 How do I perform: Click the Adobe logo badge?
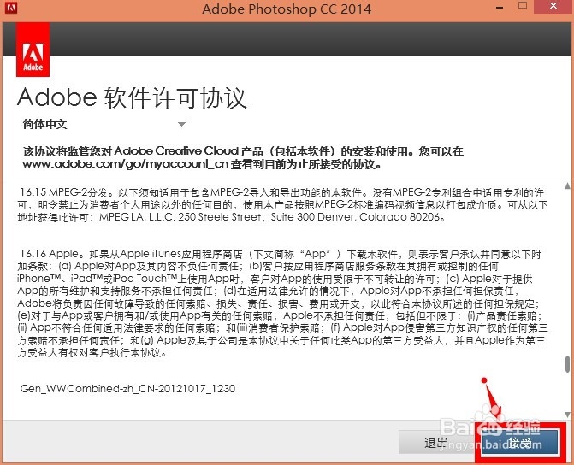point(33,49)
